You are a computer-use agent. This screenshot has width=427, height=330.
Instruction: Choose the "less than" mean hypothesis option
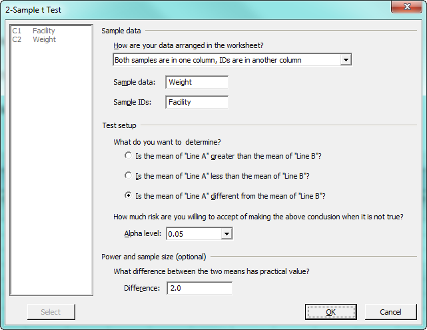pos(129,176)
